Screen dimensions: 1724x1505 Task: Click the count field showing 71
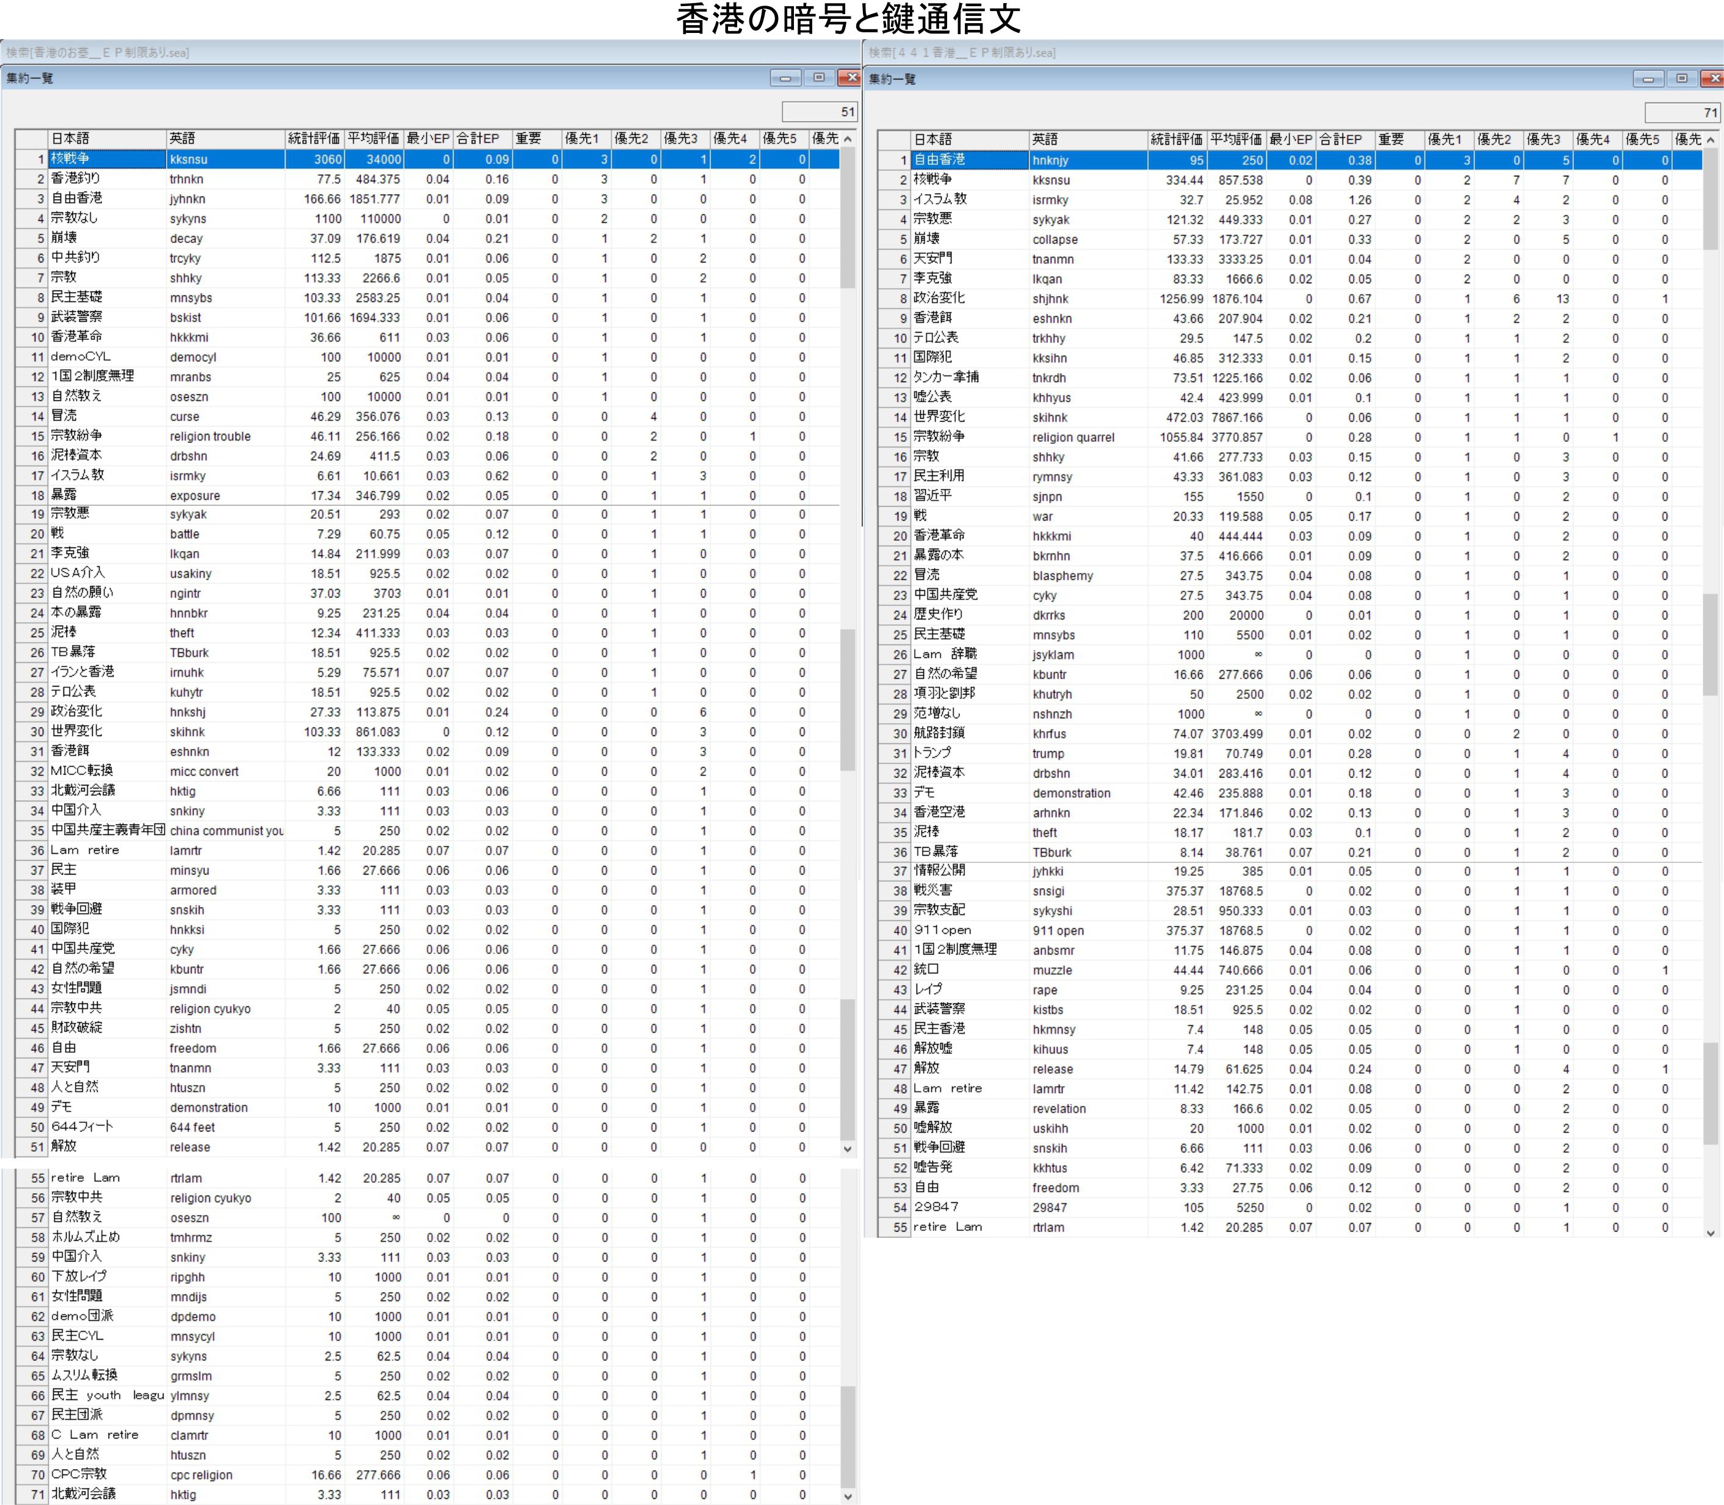click(x=1681, y=112)
